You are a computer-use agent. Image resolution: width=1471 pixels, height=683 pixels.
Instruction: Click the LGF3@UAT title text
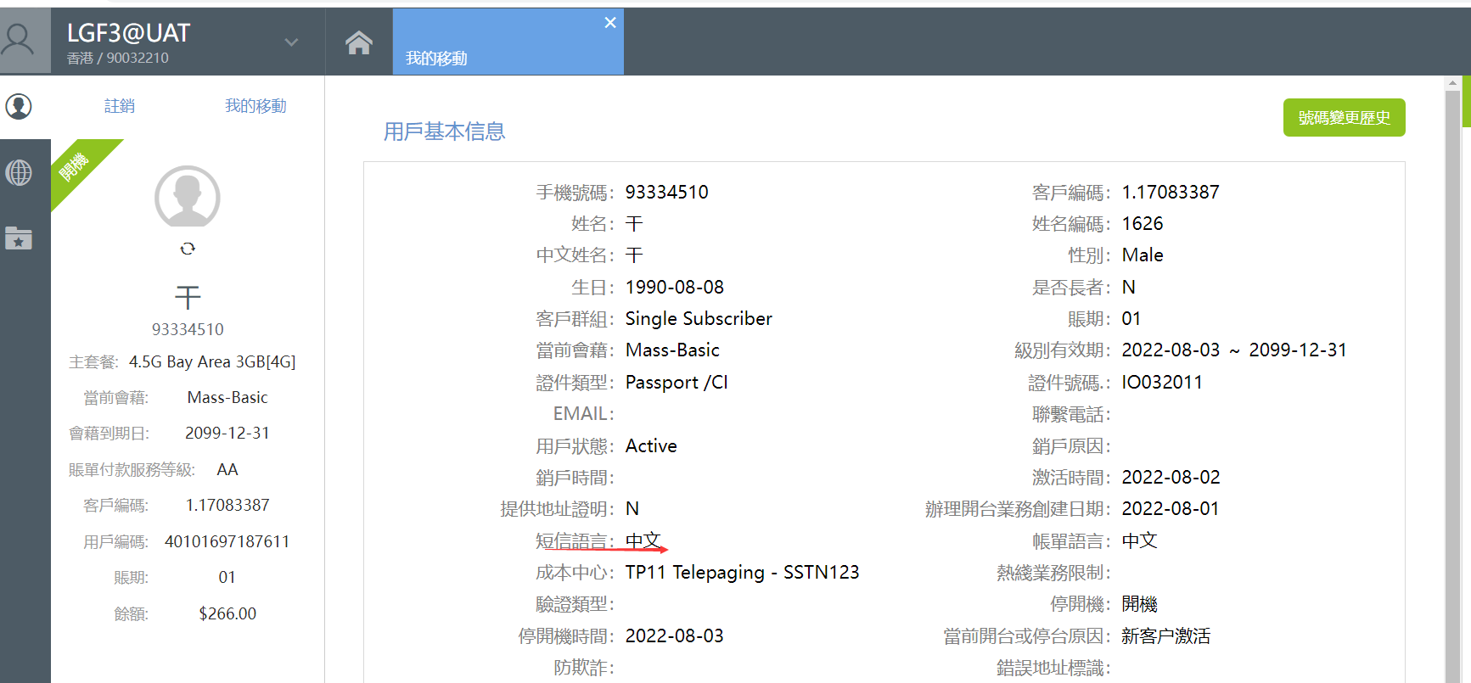[x=128, y=33]
